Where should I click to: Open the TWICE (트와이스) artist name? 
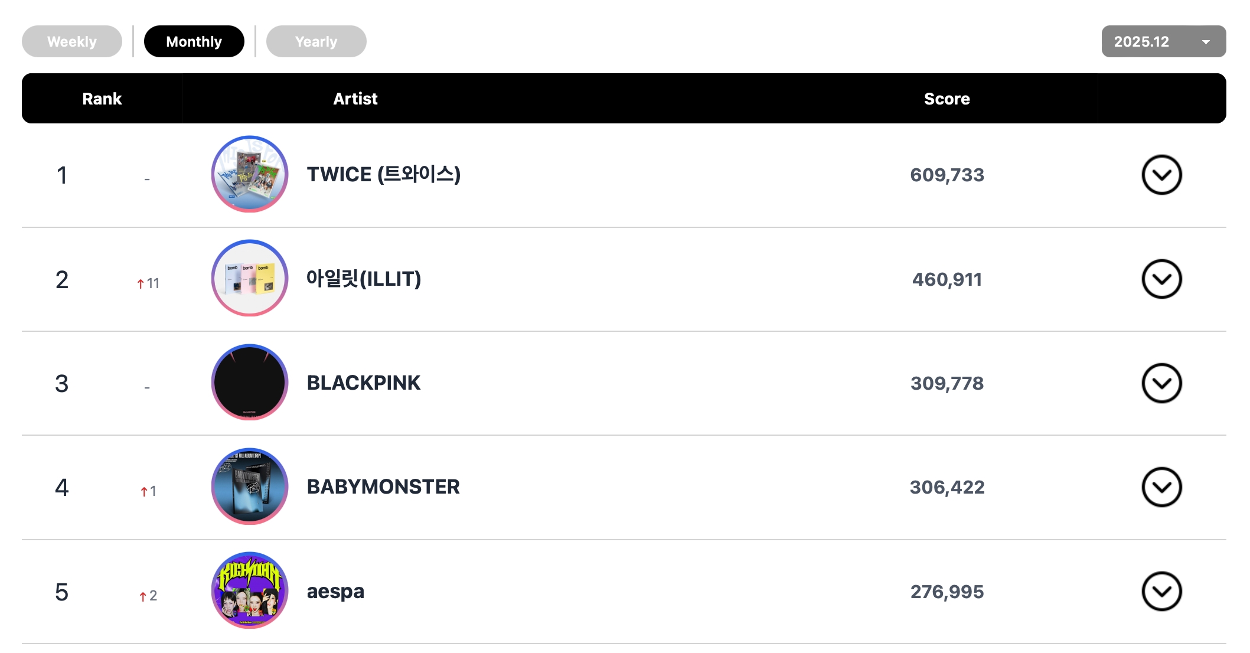(x=383, y=174)
